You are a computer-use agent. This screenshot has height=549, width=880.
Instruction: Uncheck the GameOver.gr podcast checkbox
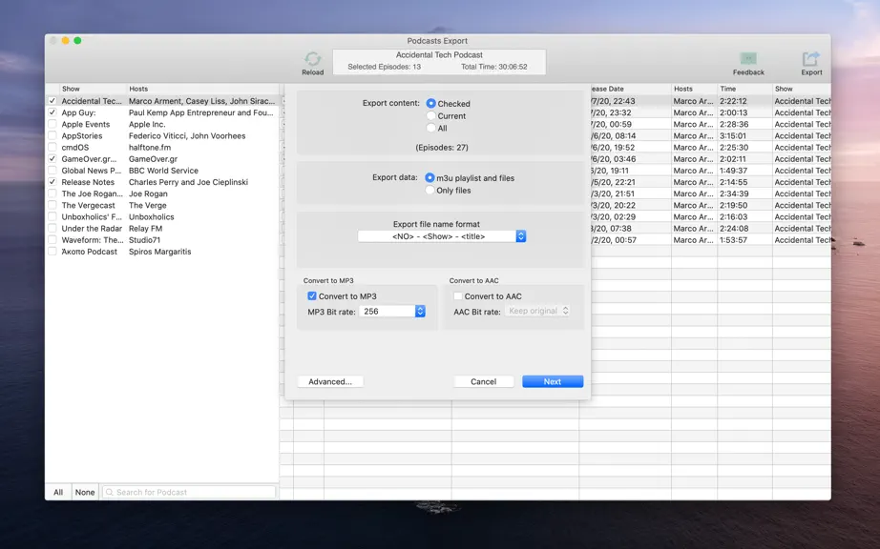tap(52, 159)
